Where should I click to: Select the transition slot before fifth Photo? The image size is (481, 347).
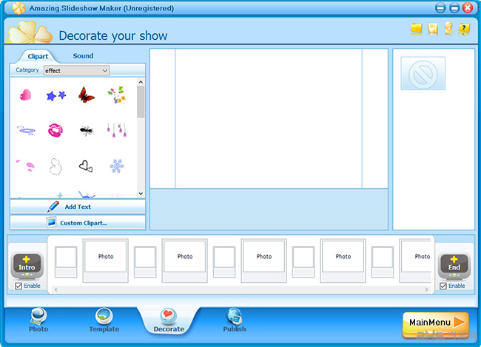point(383,262)
